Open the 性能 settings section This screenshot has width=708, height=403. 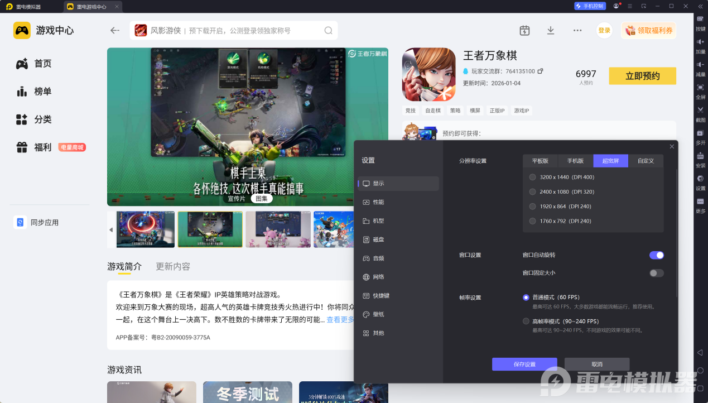click(378, 202)
